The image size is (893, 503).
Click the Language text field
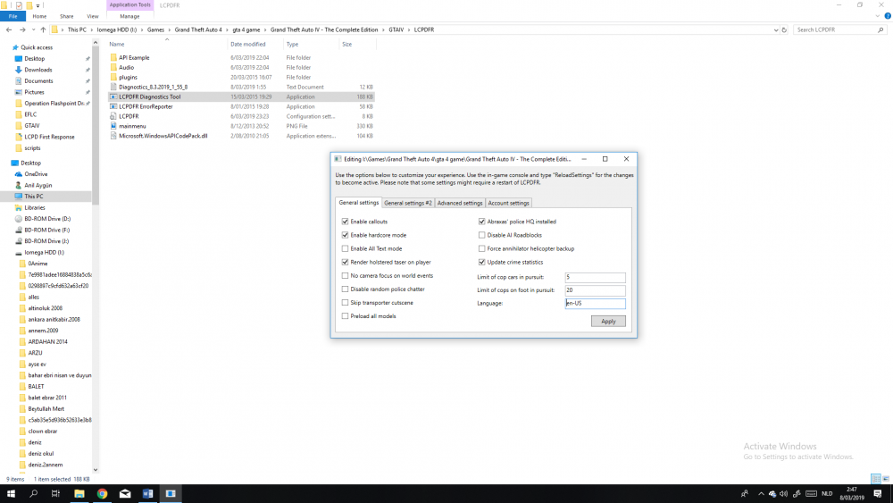tap(595, 303)
